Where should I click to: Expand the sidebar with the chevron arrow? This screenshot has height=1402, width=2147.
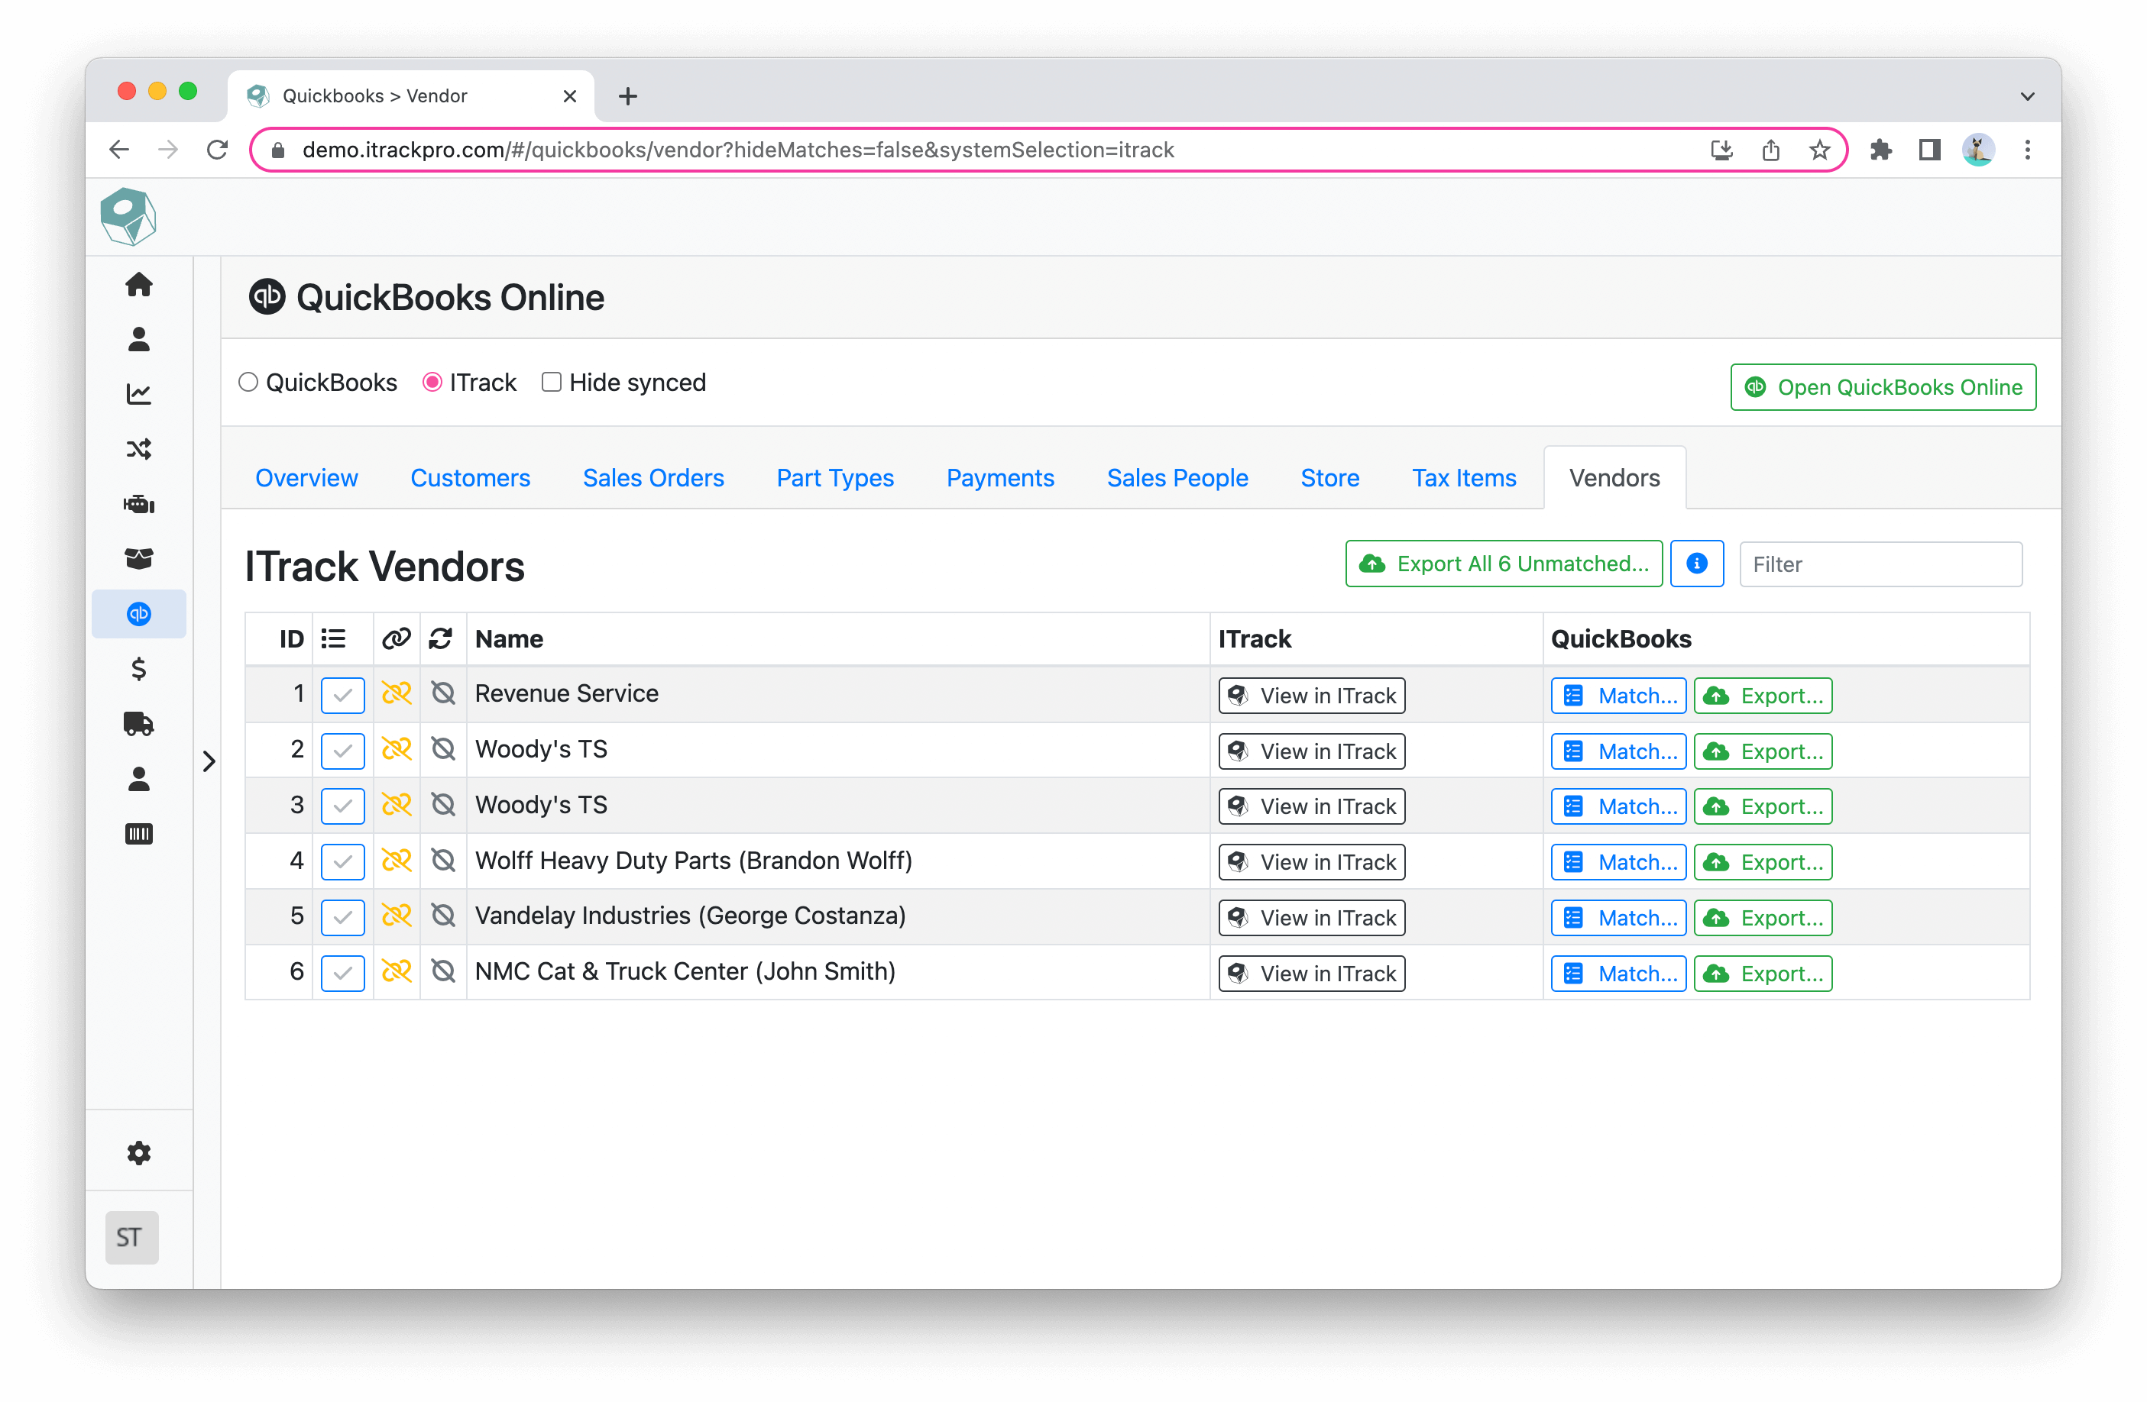[209, 761]
